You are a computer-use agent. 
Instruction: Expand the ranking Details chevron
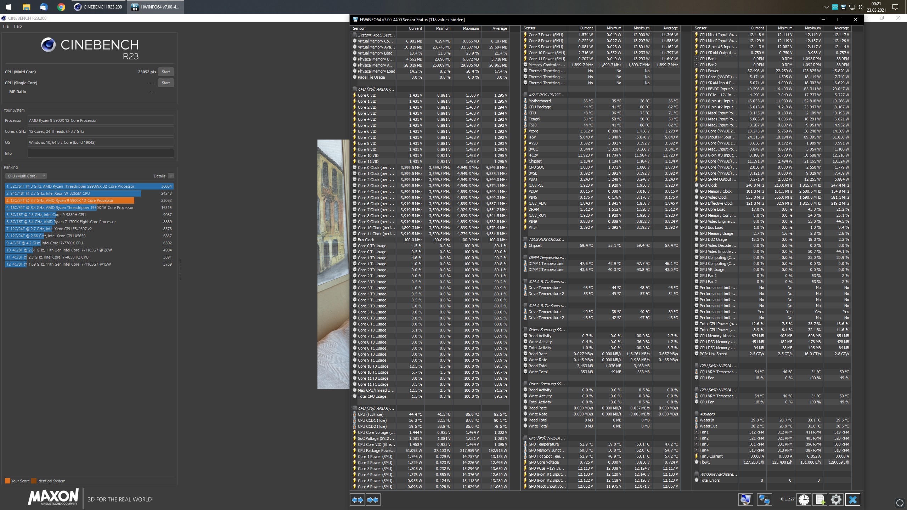tap(171, 176)
